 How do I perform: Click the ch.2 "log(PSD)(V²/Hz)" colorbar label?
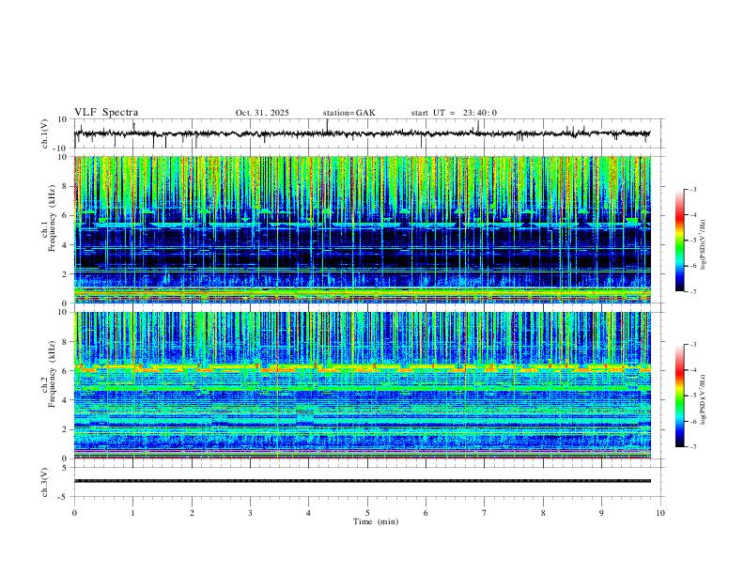click(704, 399)
